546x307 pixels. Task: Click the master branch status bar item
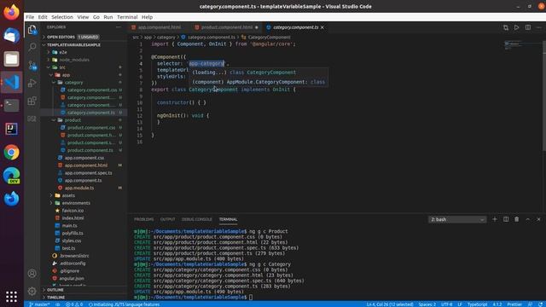[39, 304]
